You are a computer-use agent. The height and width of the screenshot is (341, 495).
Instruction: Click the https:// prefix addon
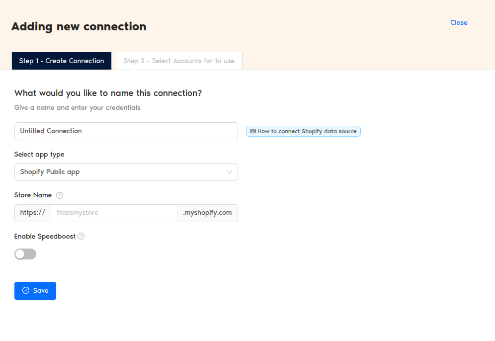pyautogui.click(x=33, y=213)
